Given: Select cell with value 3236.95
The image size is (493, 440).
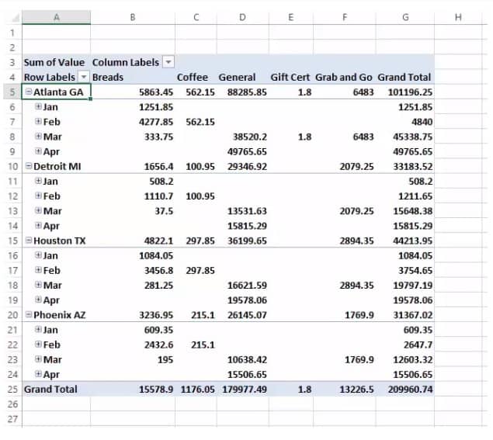Looking at the screenshot, I should 133,315.
